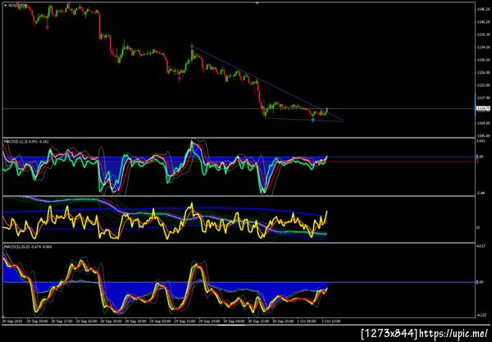
Task: Click the chart shift triangle on the top border
Action: tap(257, 2)
